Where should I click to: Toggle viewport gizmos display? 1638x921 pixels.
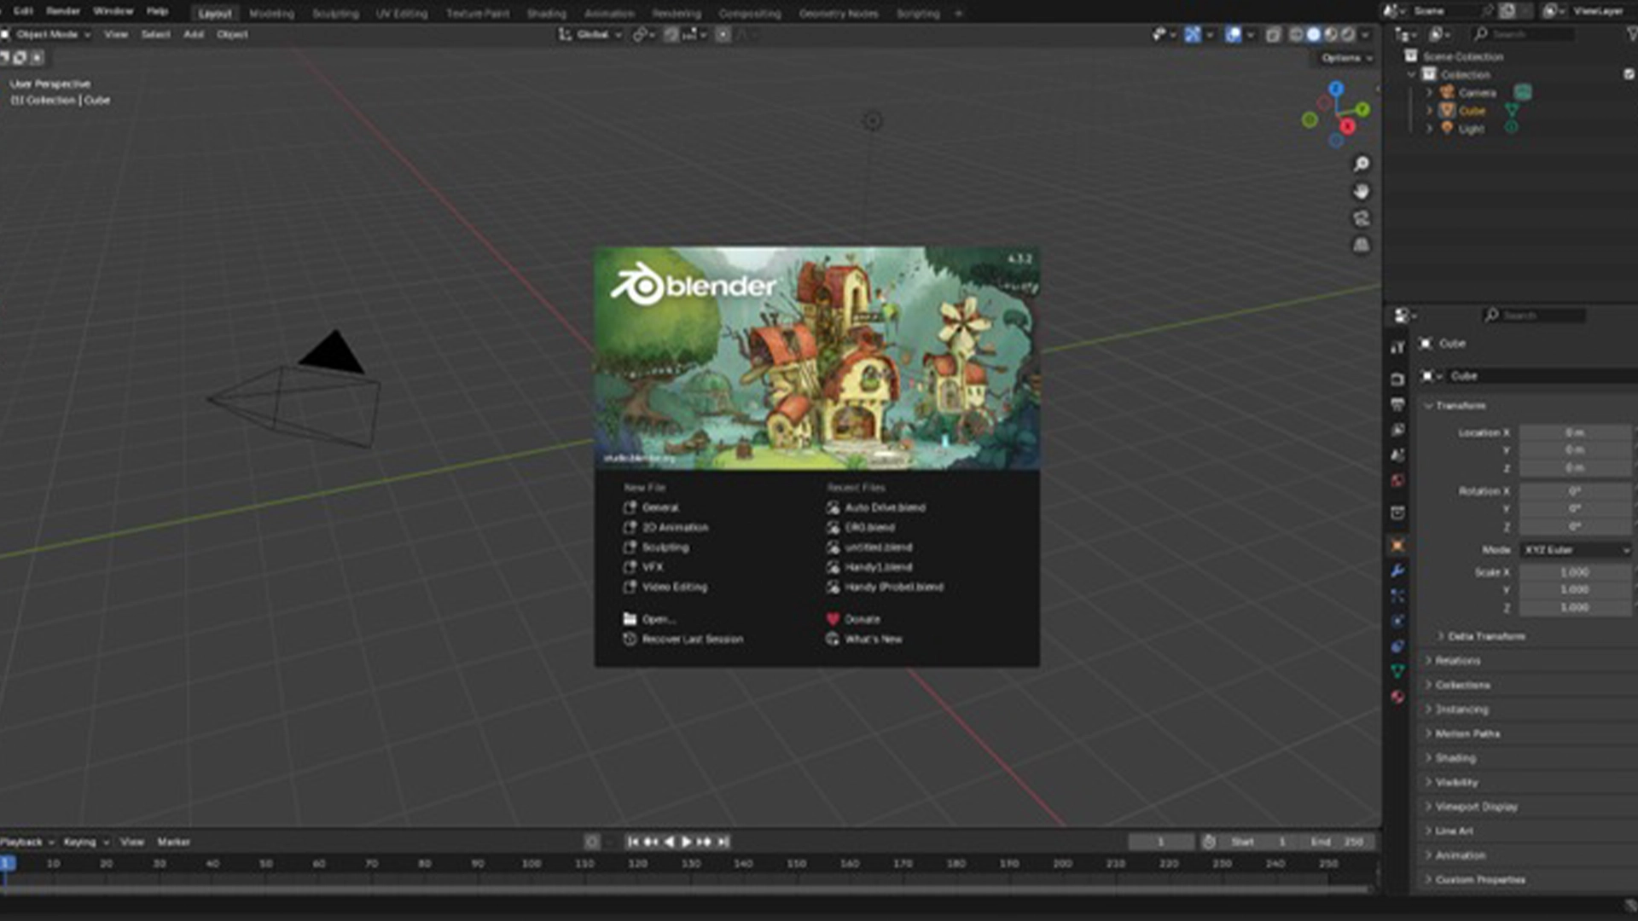(1193, 34)
